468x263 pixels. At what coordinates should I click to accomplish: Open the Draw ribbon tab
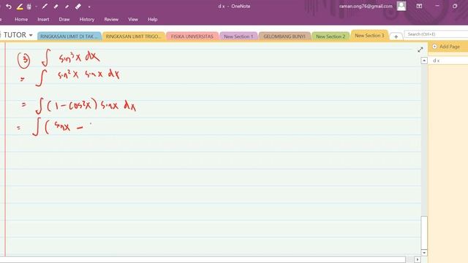click(x=64, y=20)
